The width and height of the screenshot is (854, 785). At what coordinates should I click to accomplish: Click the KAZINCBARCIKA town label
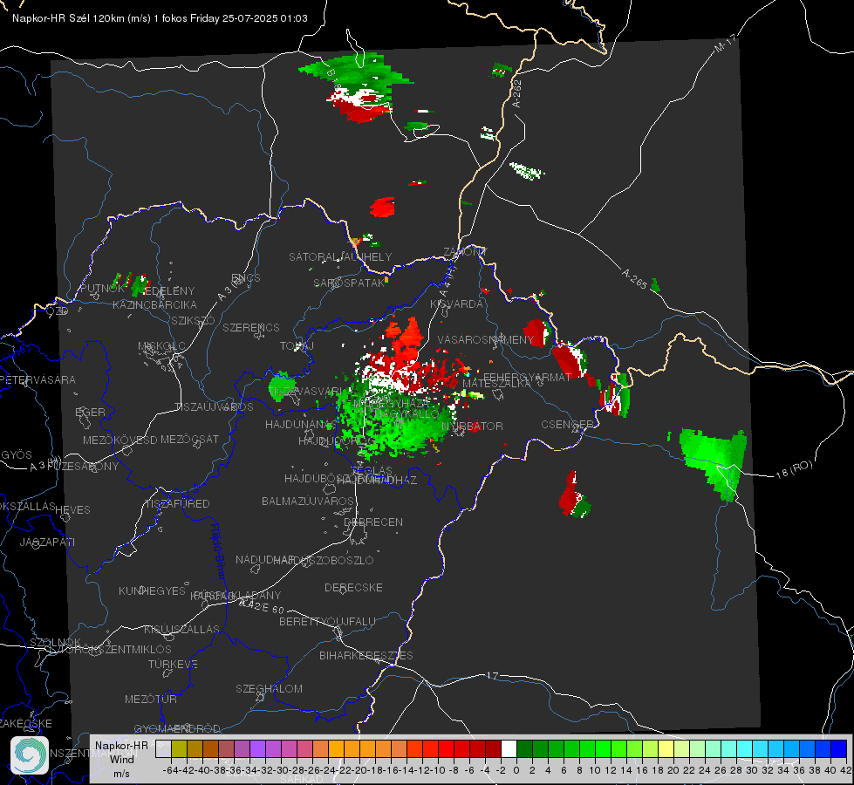pyautogui.click(x=154, y=304)
